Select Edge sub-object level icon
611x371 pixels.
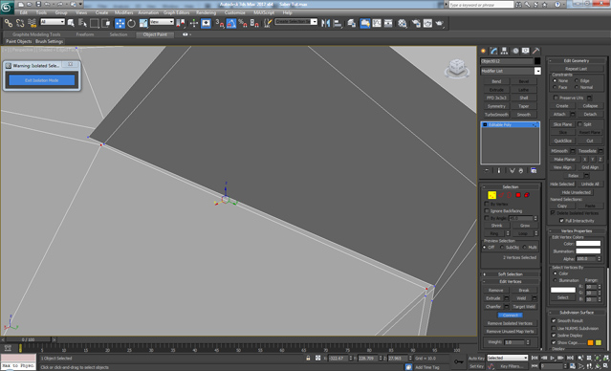501,195
